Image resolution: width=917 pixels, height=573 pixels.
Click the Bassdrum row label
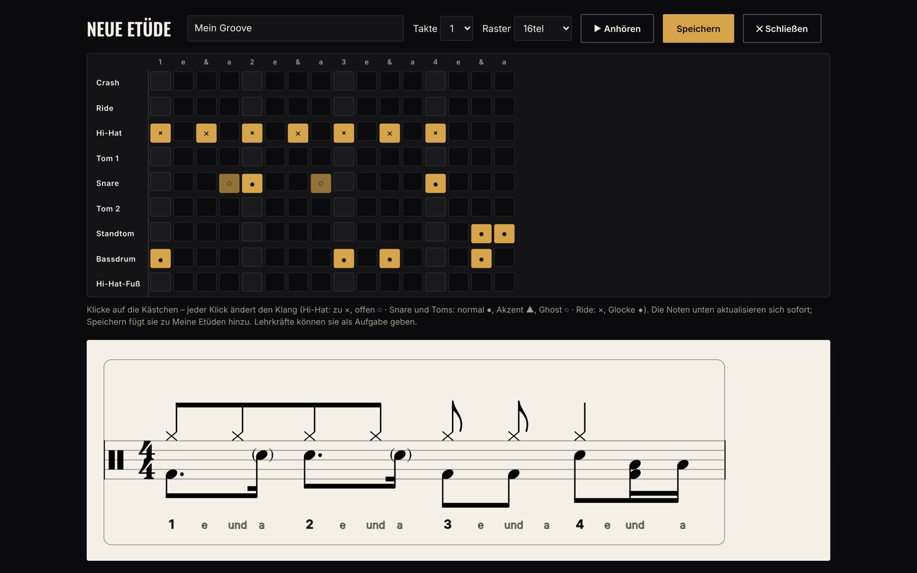coord(116,259)
